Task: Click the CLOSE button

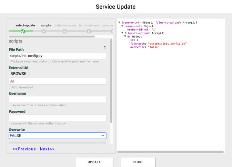Action: (138, 162)
